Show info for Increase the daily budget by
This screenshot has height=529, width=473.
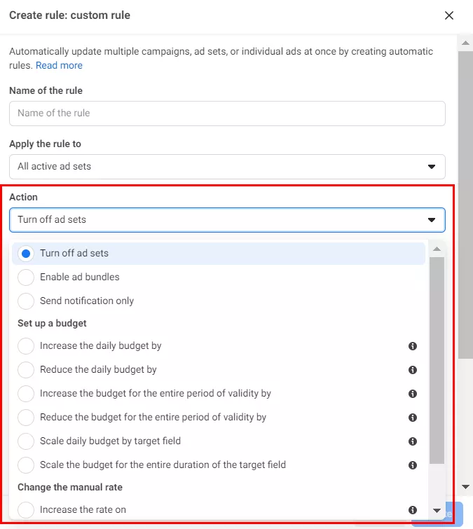click(412, 346)
